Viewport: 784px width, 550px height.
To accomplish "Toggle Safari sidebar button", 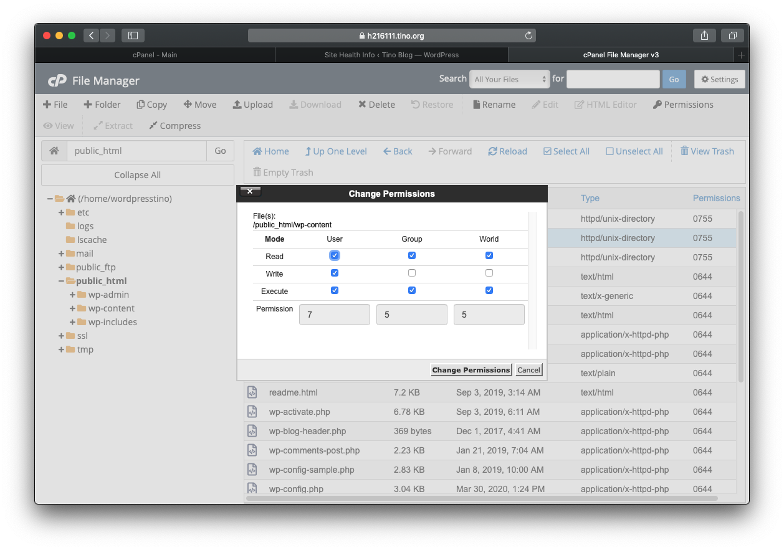I will click(x=133, y=36).
